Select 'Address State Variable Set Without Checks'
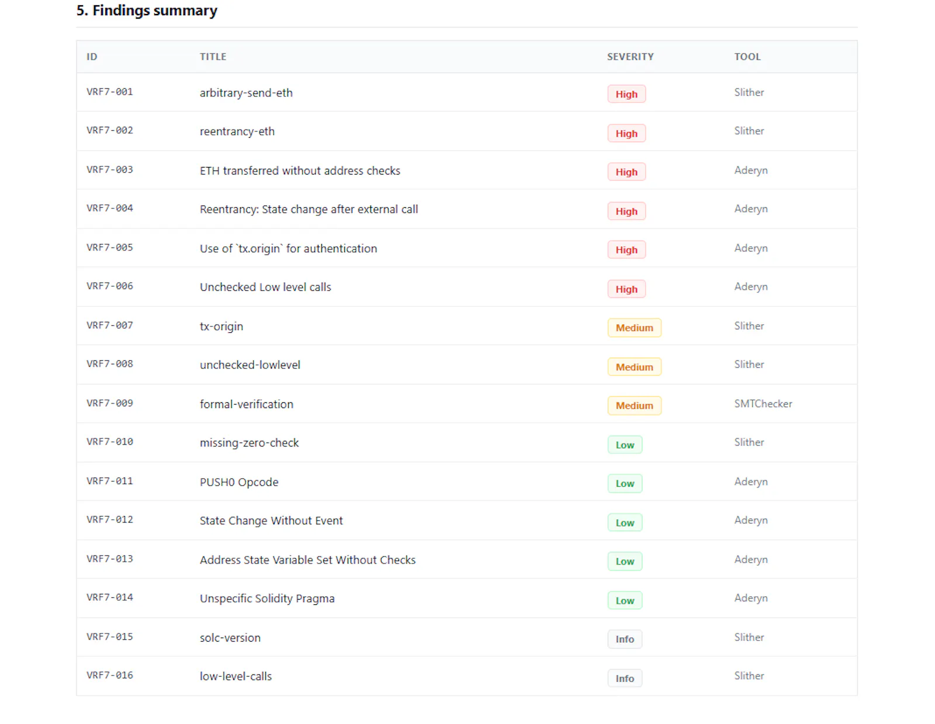The image size is (935, 724). 307,560
